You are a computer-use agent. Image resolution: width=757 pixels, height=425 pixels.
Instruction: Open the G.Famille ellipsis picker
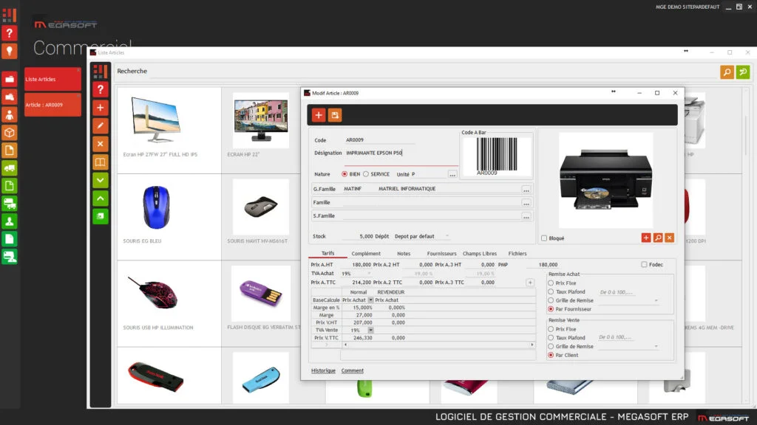[x=526, y=190]
